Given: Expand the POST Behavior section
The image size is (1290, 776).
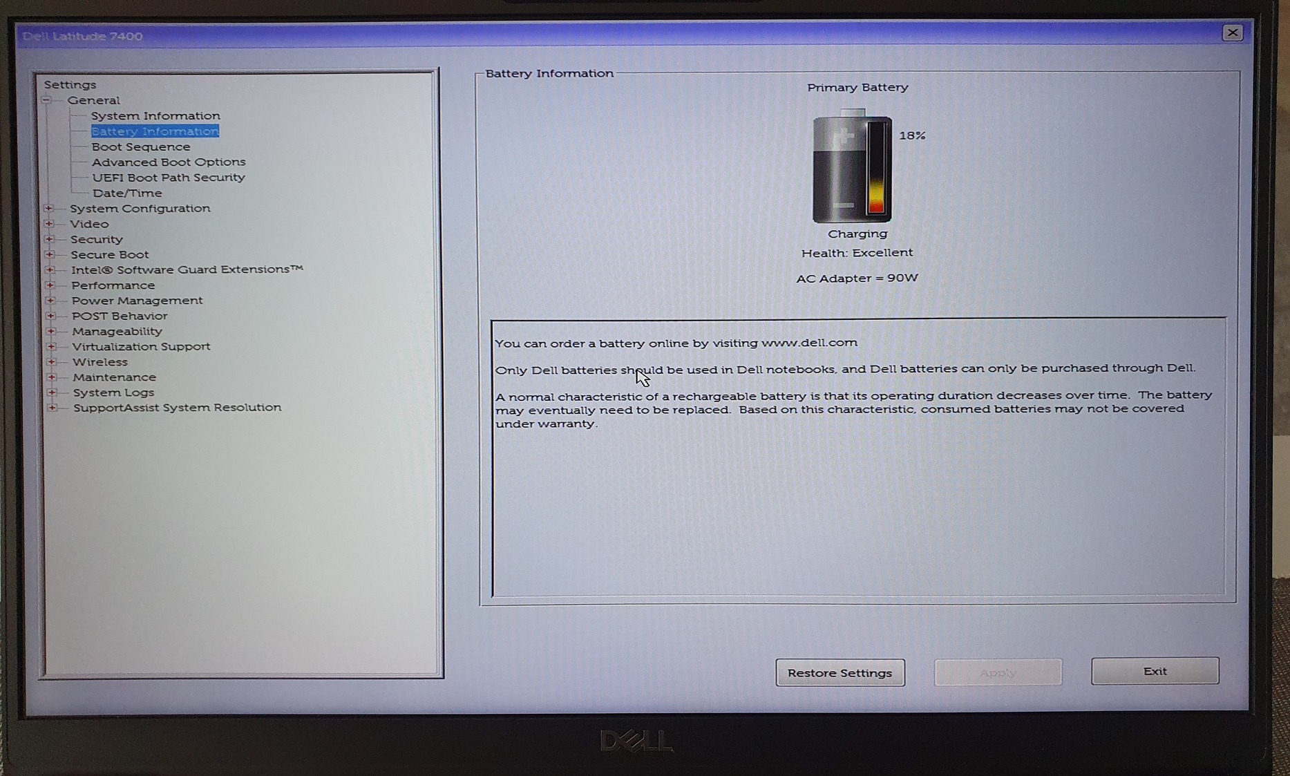Looking at the screenshot, I should click(51, 316).
